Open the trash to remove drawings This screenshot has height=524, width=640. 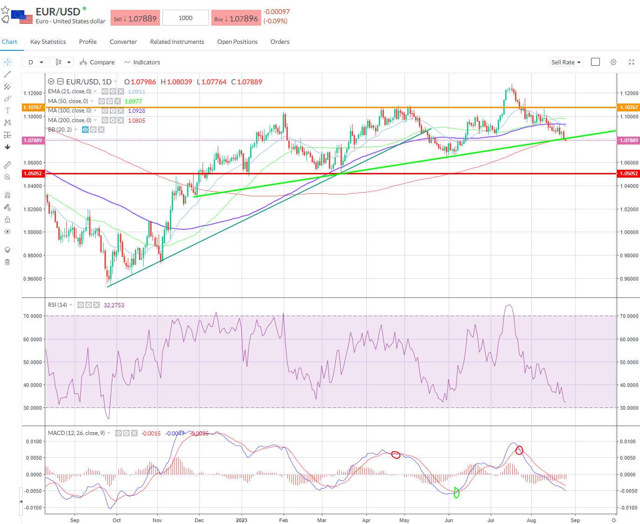pos(7,262)
